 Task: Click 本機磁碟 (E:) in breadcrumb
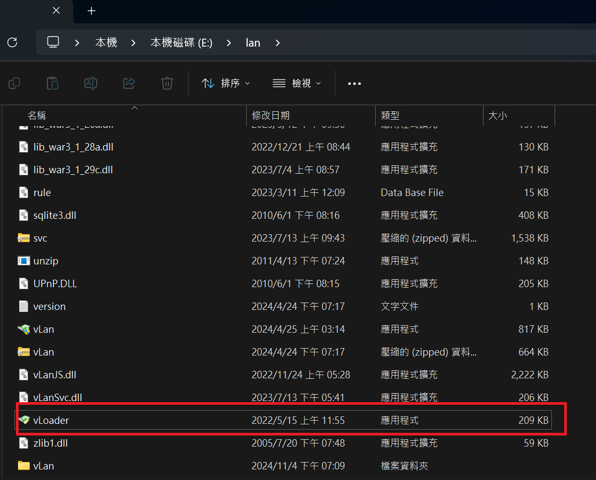[x=182, y=42]
